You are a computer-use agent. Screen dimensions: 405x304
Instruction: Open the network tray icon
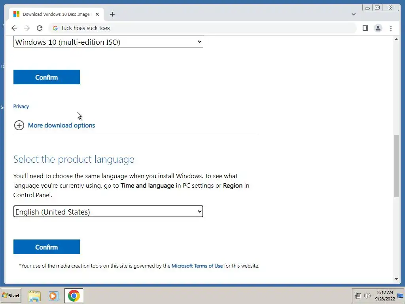click(358, 295)
